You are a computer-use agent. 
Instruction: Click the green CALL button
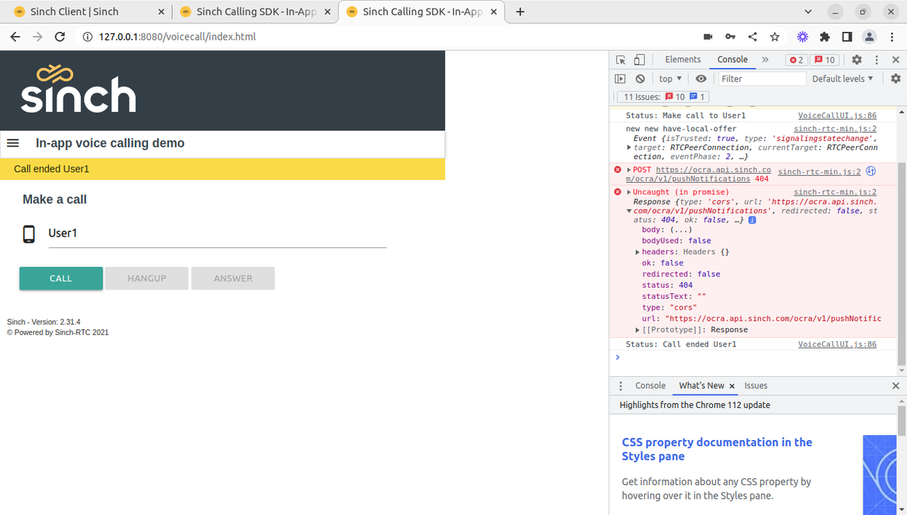tap(61, 278)
